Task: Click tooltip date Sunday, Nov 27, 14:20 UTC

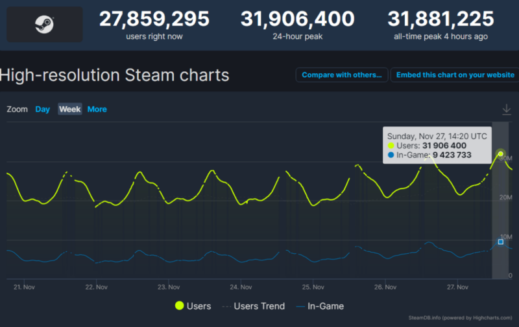Action: point(437,136)
